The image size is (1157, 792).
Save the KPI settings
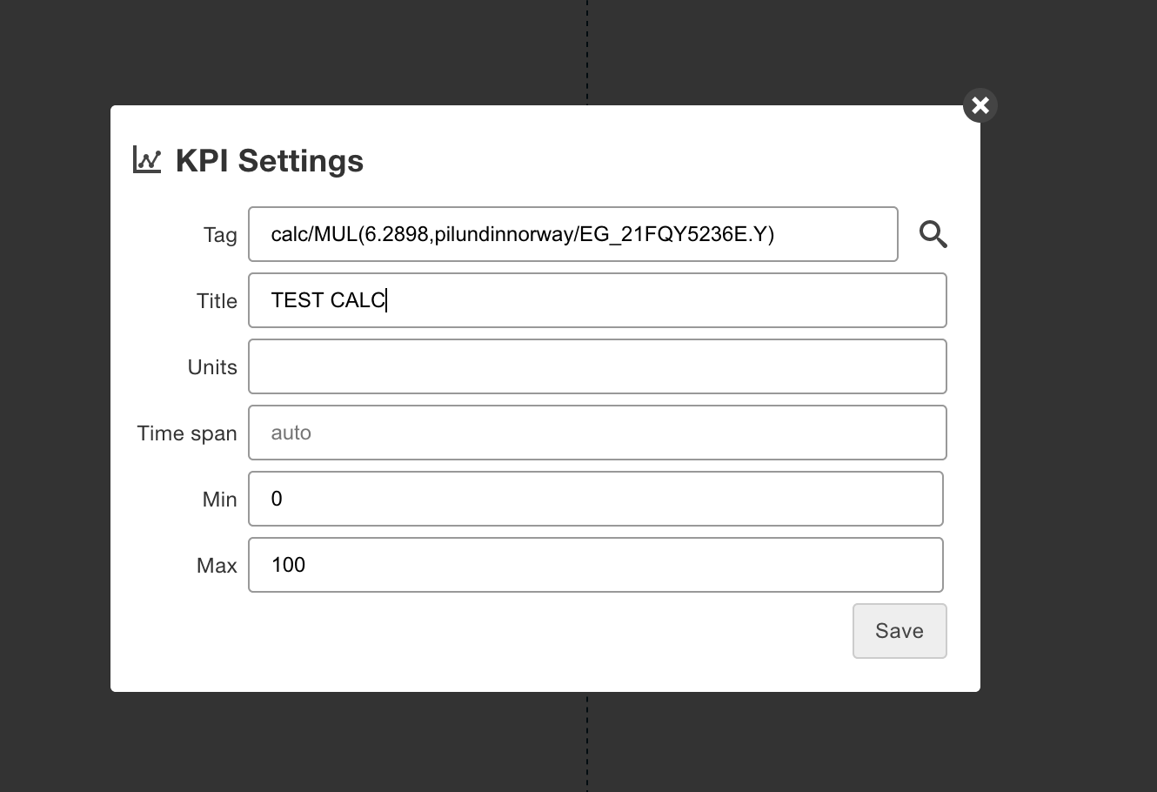coord(900,631)
